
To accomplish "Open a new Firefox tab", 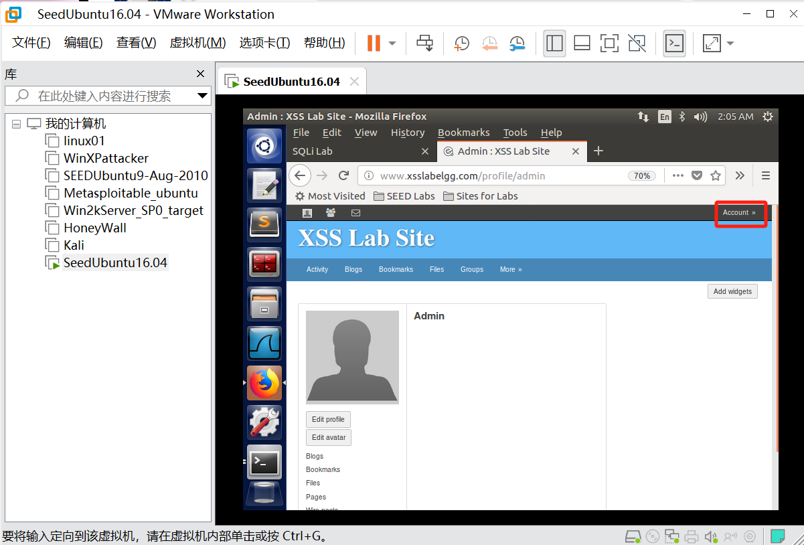I will point(598,151).
